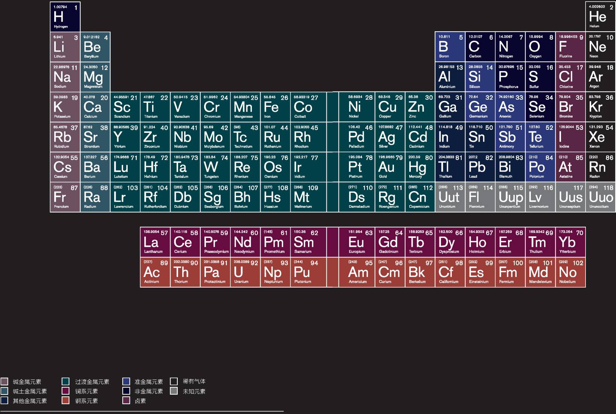Click the Lithium (Li) tile
The width and height of the screenshot is (616, 414).
pyautogui.click(x=65, y=47)
